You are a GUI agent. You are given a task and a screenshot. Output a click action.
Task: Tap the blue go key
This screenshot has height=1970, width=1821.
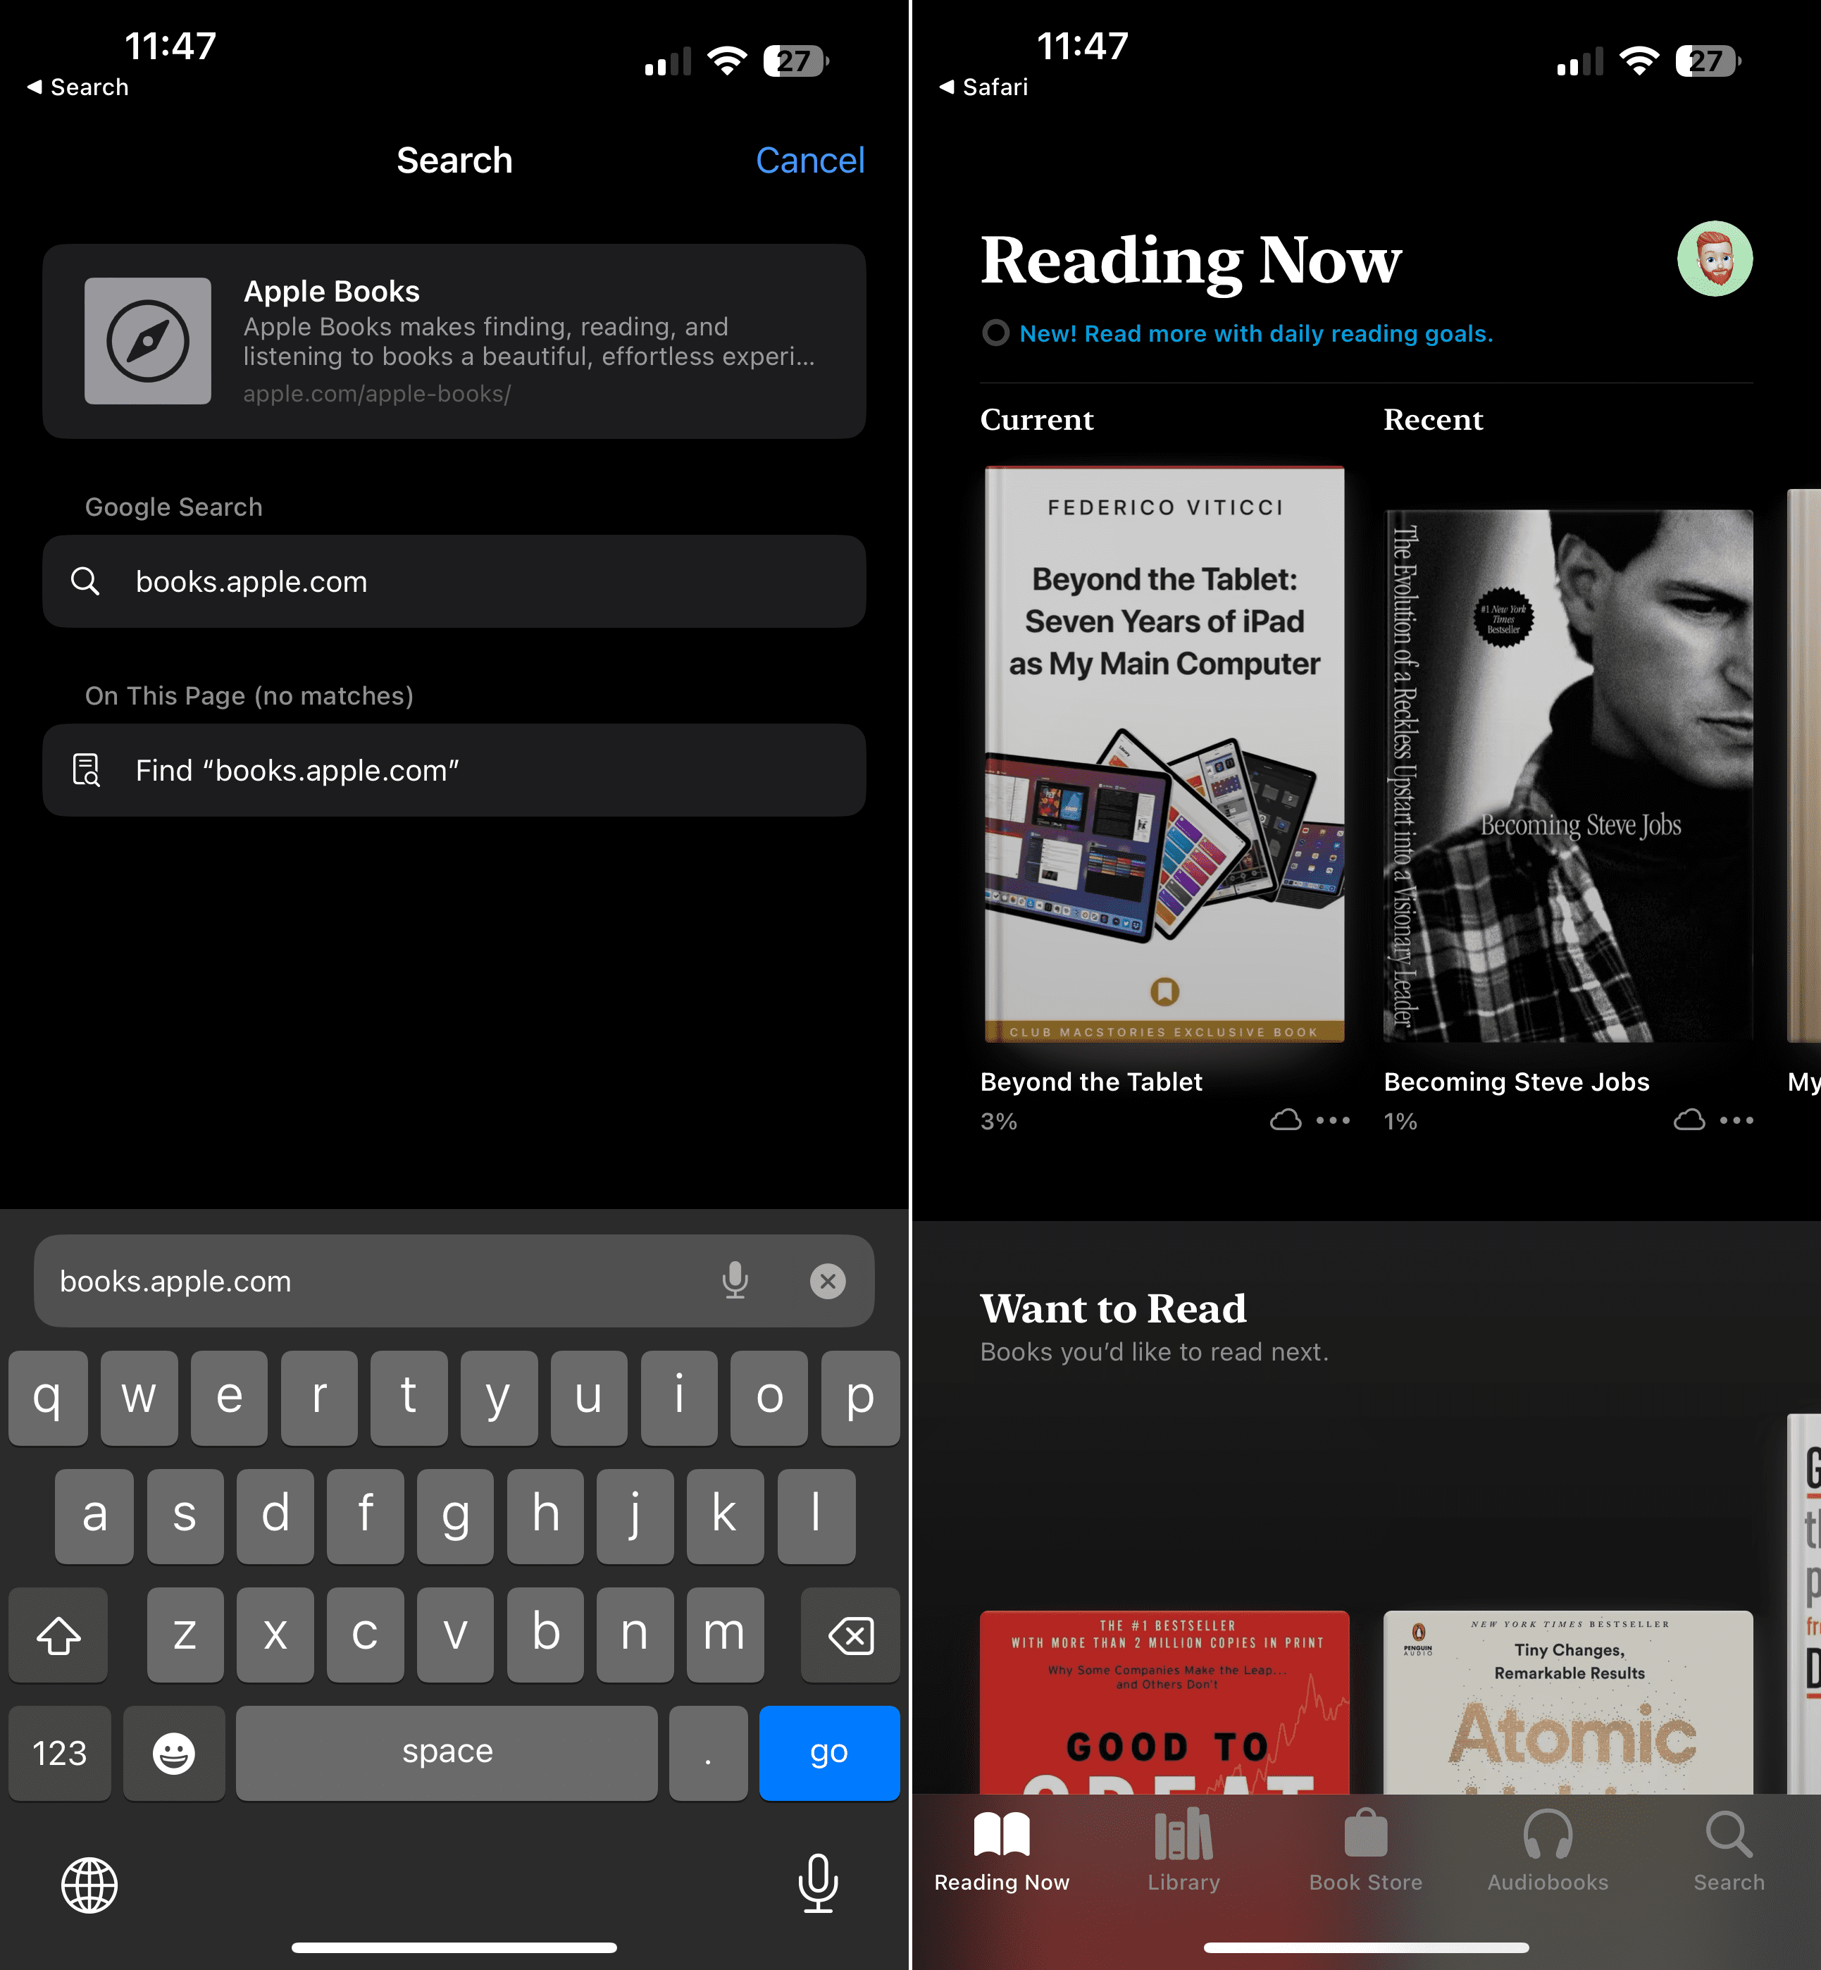pyautogui.click(x=830, y=1752)
